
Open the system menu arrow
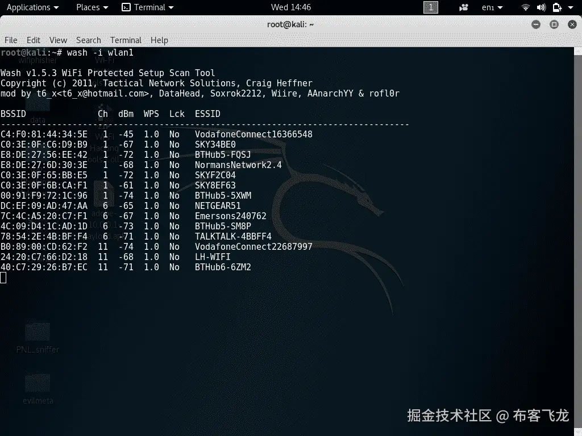tap(571, 7)
